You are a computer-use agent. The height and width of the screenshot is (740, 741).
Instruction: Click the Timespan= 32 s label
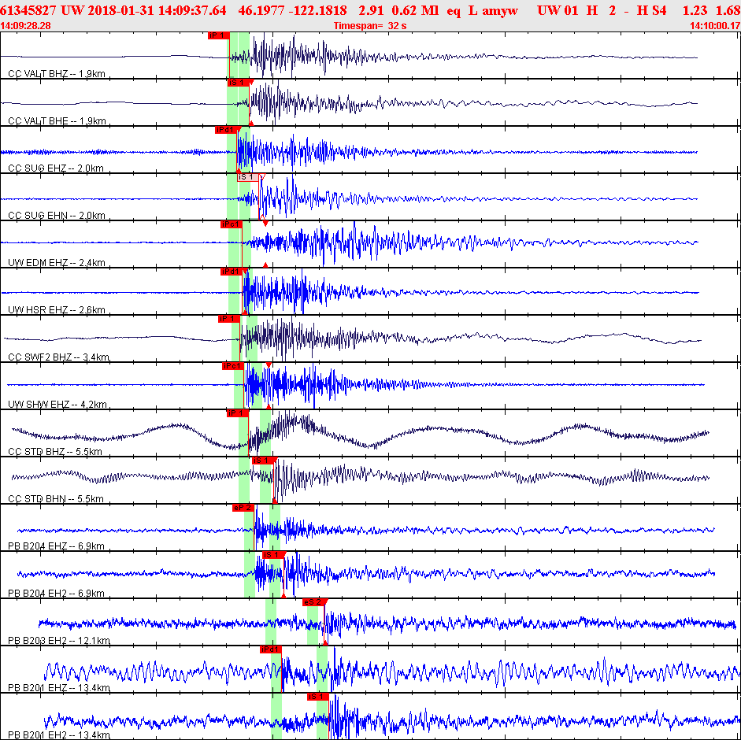[370, 25]
